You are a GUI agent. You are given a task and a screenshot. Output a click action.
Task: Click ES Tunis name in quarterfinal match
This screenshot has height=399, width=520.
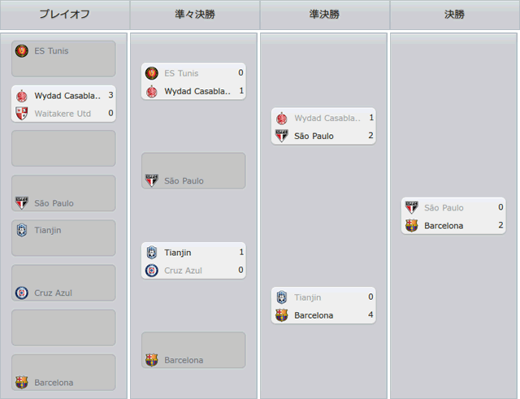[181, 73]
